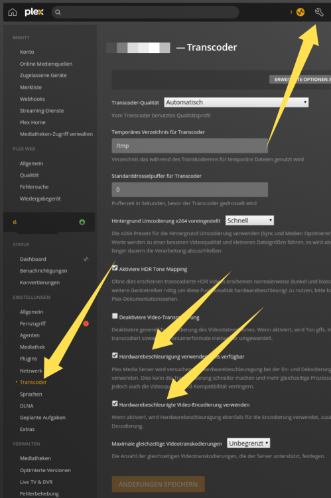
Task: Open Optimierte Versionen
Action: (x=45, y=470)
